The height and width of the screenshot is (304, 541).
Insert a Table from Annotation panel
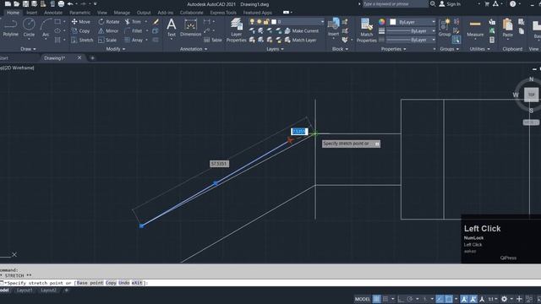point(212,40)
